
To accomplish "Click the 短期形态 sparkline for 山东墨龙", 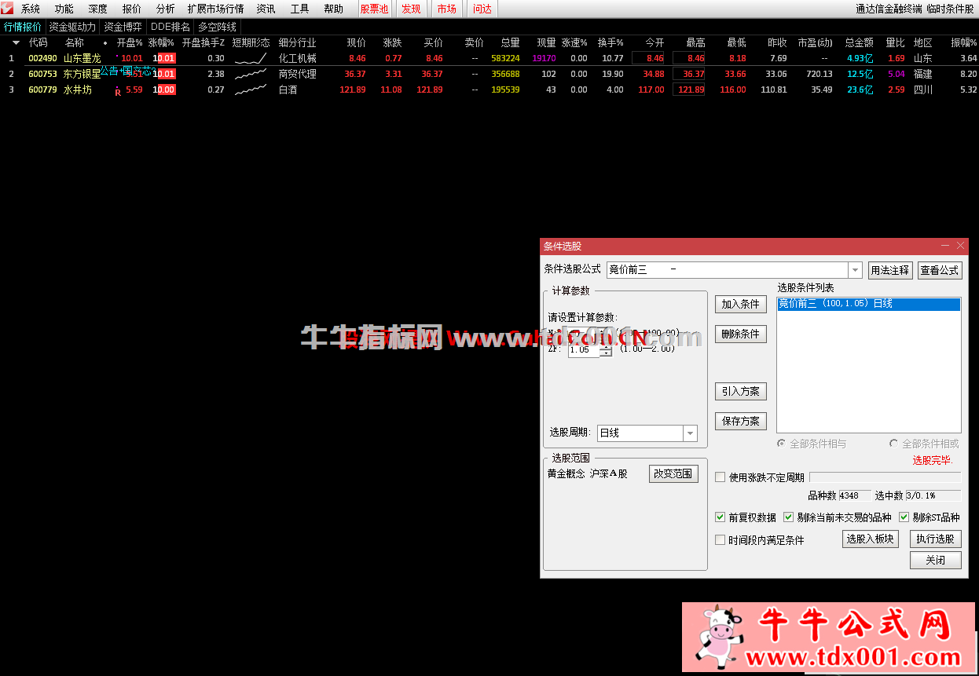I will pos(251,57).
